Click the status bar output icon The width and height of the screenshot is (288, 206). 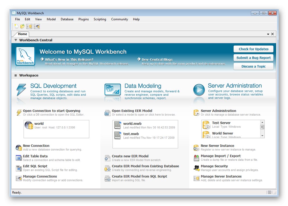[x=269, y=192]
